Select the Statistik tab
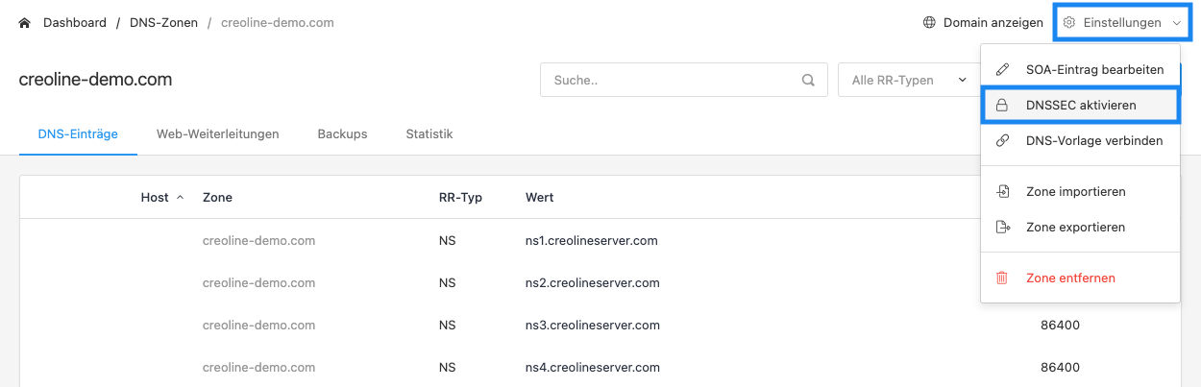The height and width of the screenshot is (387, 1201). [429, 133]
